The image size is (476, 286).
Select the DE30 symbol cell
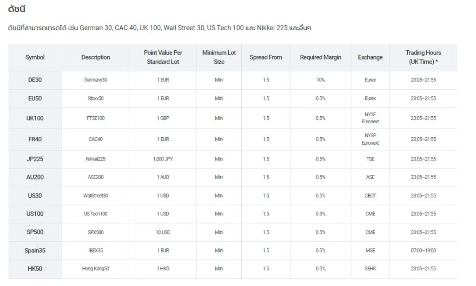35,80
